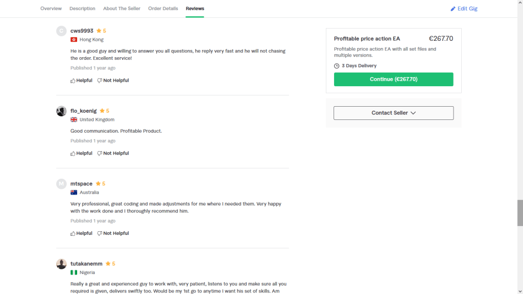Image resolution: width=523 pixels, height=294 pixels.
Task: Click mtspace's letter M avatar
Action: (61, 184)
